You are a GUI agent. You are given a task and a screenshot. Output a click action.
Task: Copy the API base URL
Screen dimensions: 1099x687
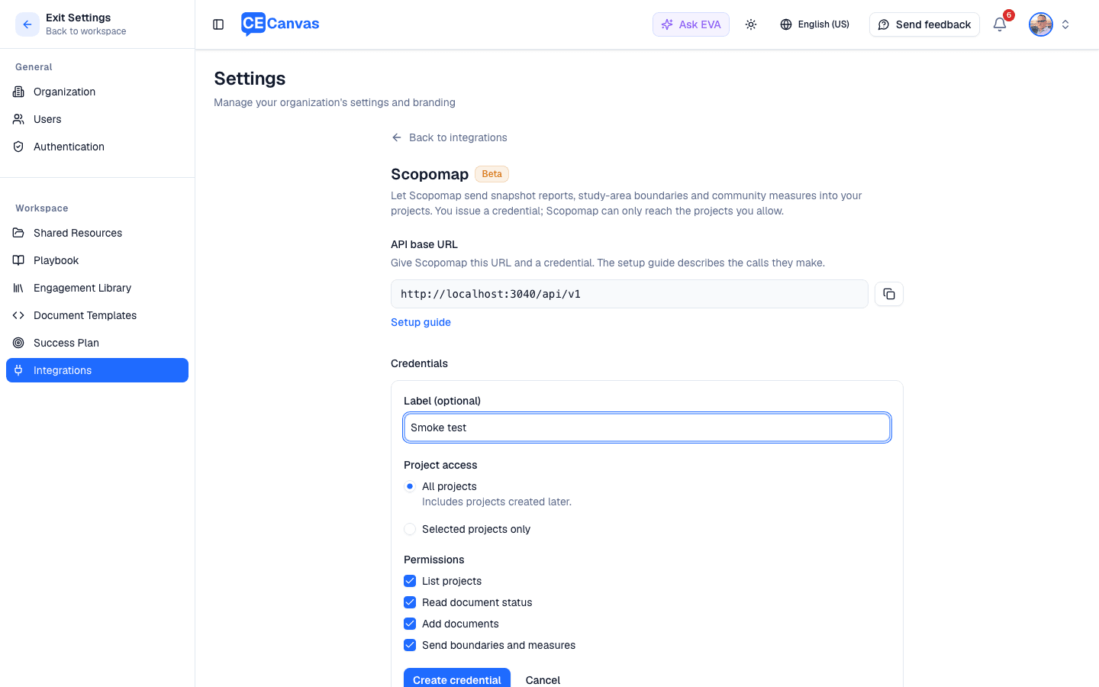889,294
